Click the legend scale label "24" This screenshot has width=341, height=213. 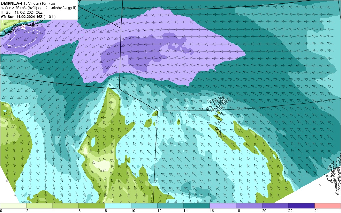[x=317, y=211]
